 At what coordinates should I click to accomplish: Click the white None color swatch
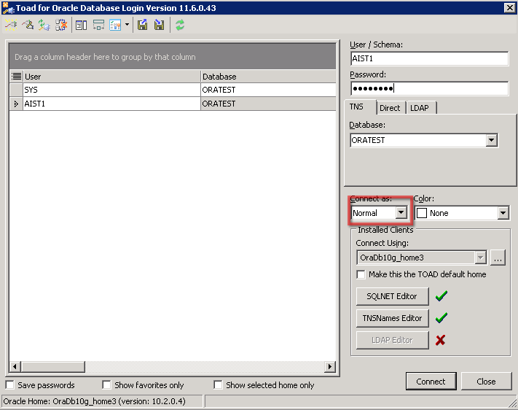[421, 213]
